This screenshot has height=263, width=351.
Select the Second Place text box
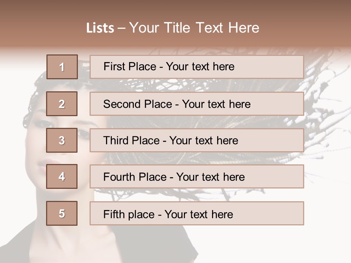pos(197,104)
